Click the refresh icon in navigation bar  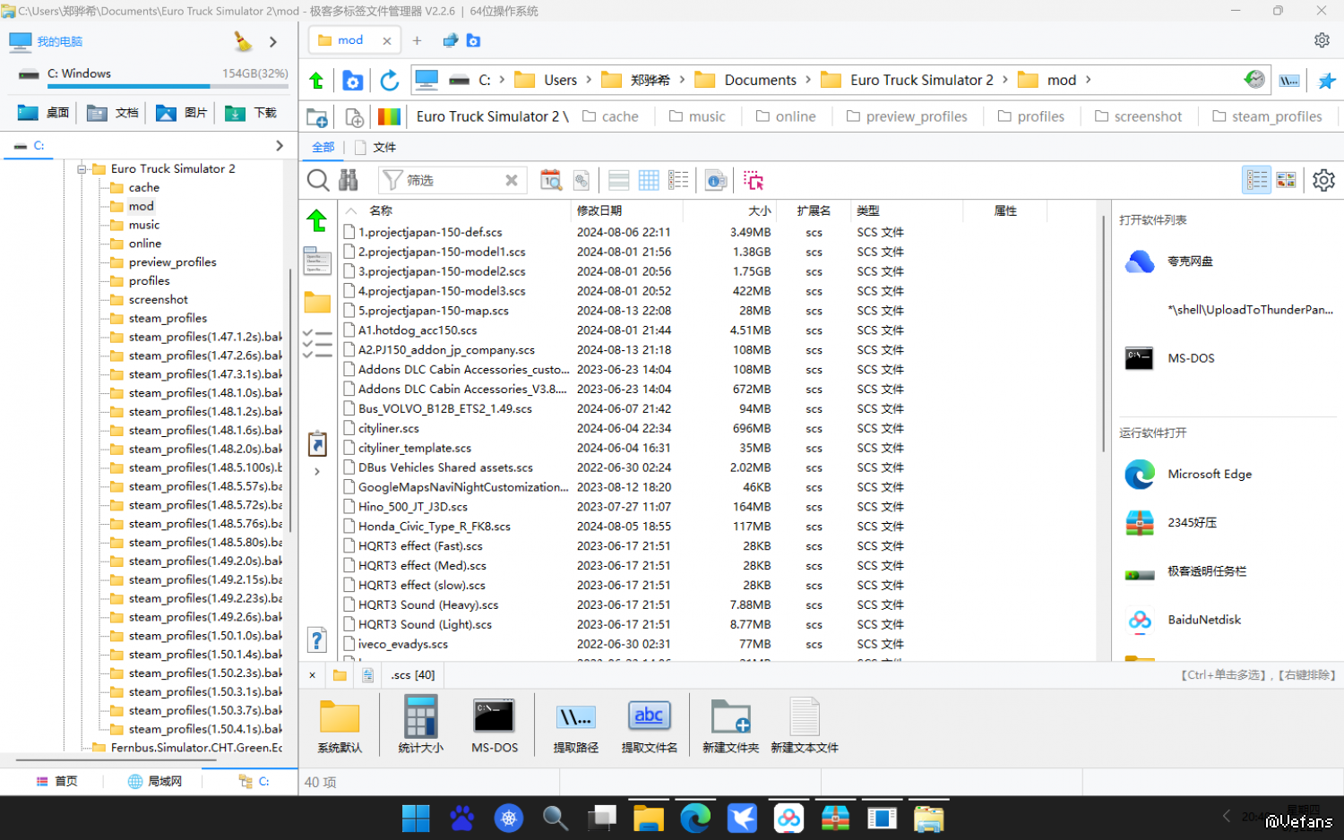pyautogui.click(x=389, y=81)
